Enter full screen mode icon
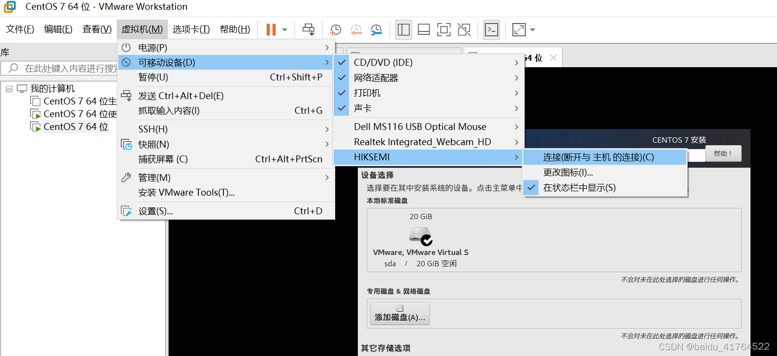The height and width of the screenshot is (356, 777). pos(444,29)
